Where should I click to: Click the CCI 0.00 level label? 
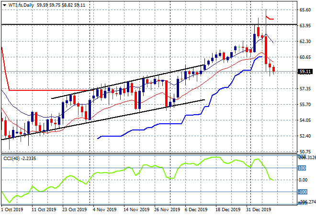point(303,180)
